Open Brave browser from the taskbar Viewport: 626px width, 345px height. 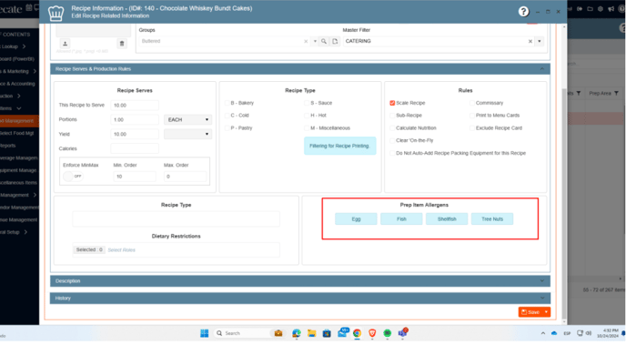point(372,333)
